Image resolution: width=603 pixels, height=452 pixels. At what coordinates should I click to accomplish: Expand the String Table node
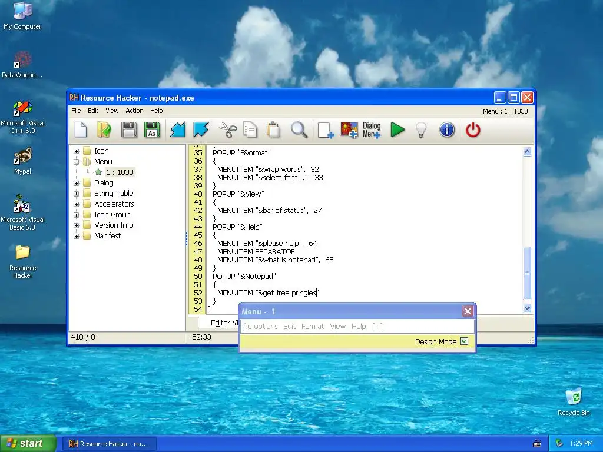point(76,194)
